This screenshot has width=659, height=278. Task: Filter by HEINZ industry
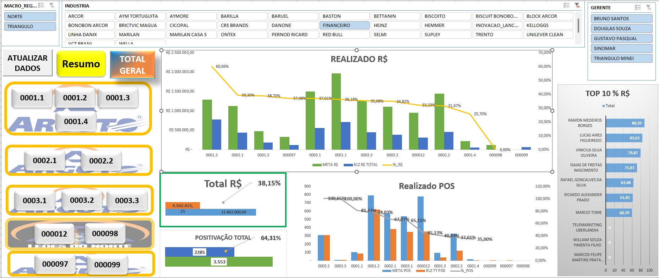click(x=396, y=25)
